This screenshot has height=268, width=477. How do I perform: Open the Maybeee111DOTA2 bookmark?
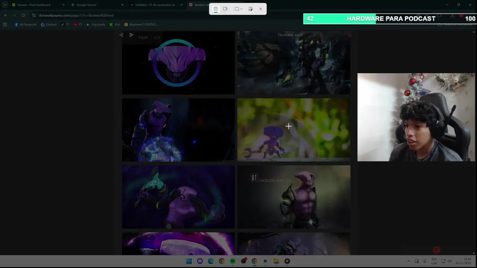(141, 25)
